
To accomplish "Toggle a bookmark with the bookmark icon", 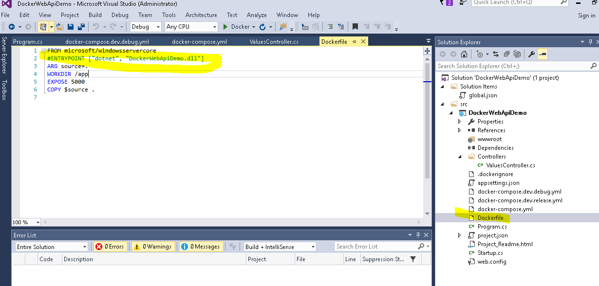I will point(356,27).
